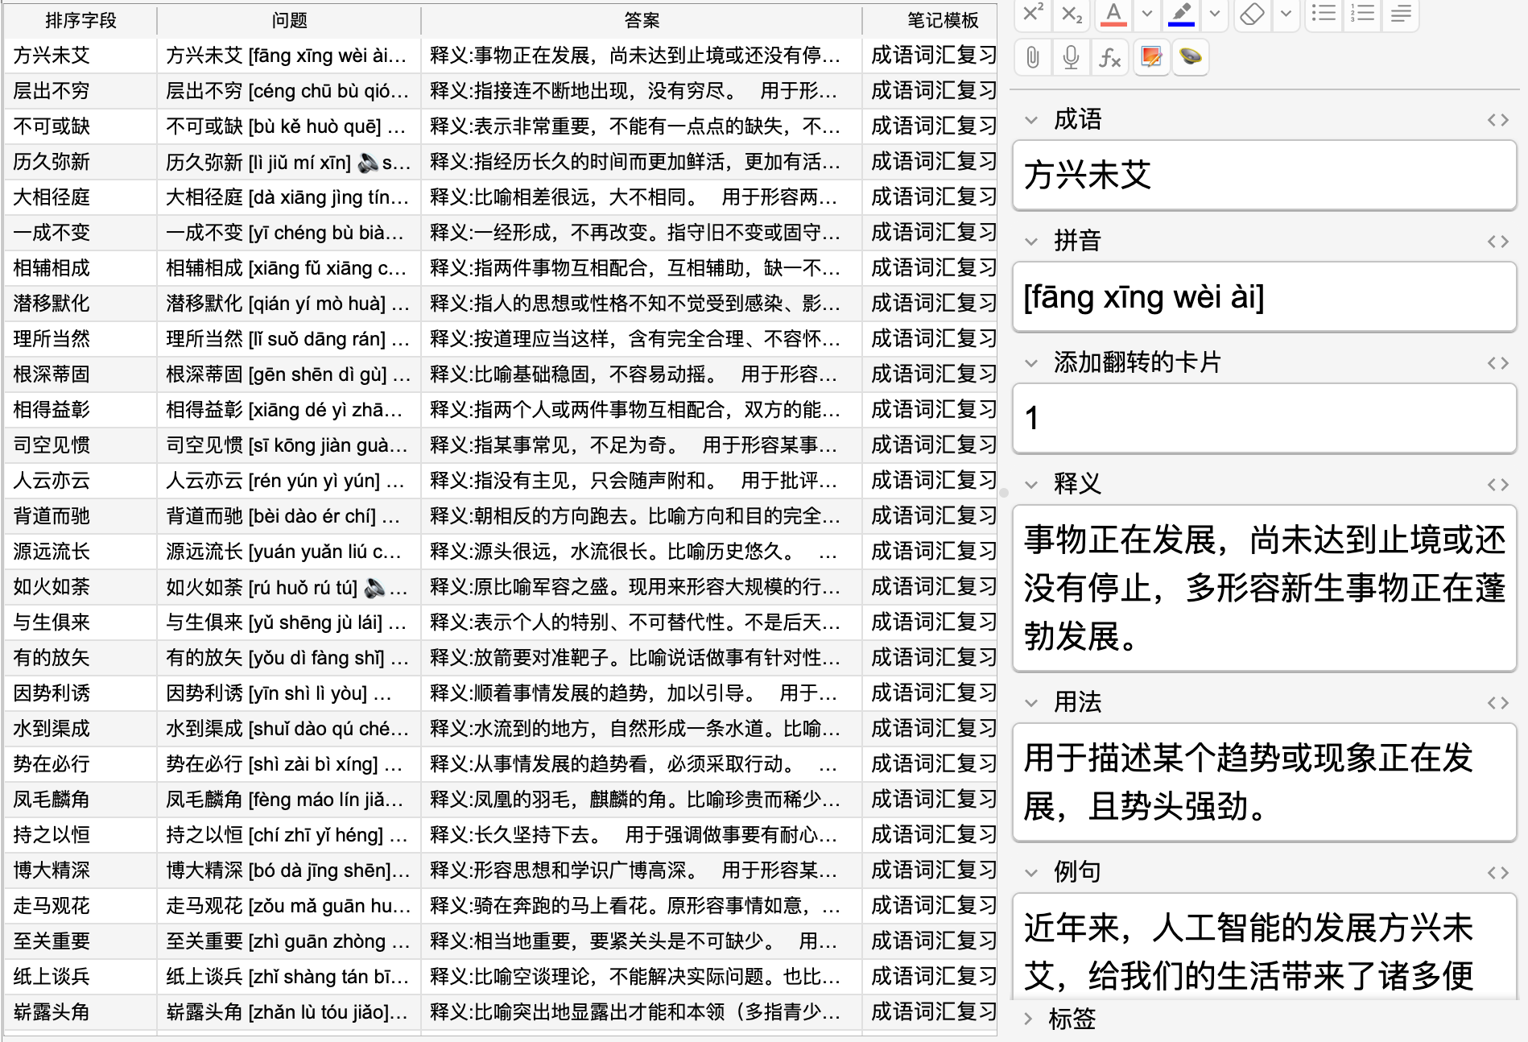1528x1042 pixels.
Task: Toggle HTML editor for 添加翻转的卡片 field
Action: point(1497,363)
